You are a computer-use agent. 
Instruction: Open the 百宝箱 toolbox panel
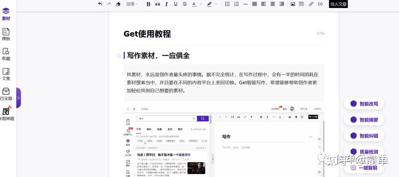[6, 94]
